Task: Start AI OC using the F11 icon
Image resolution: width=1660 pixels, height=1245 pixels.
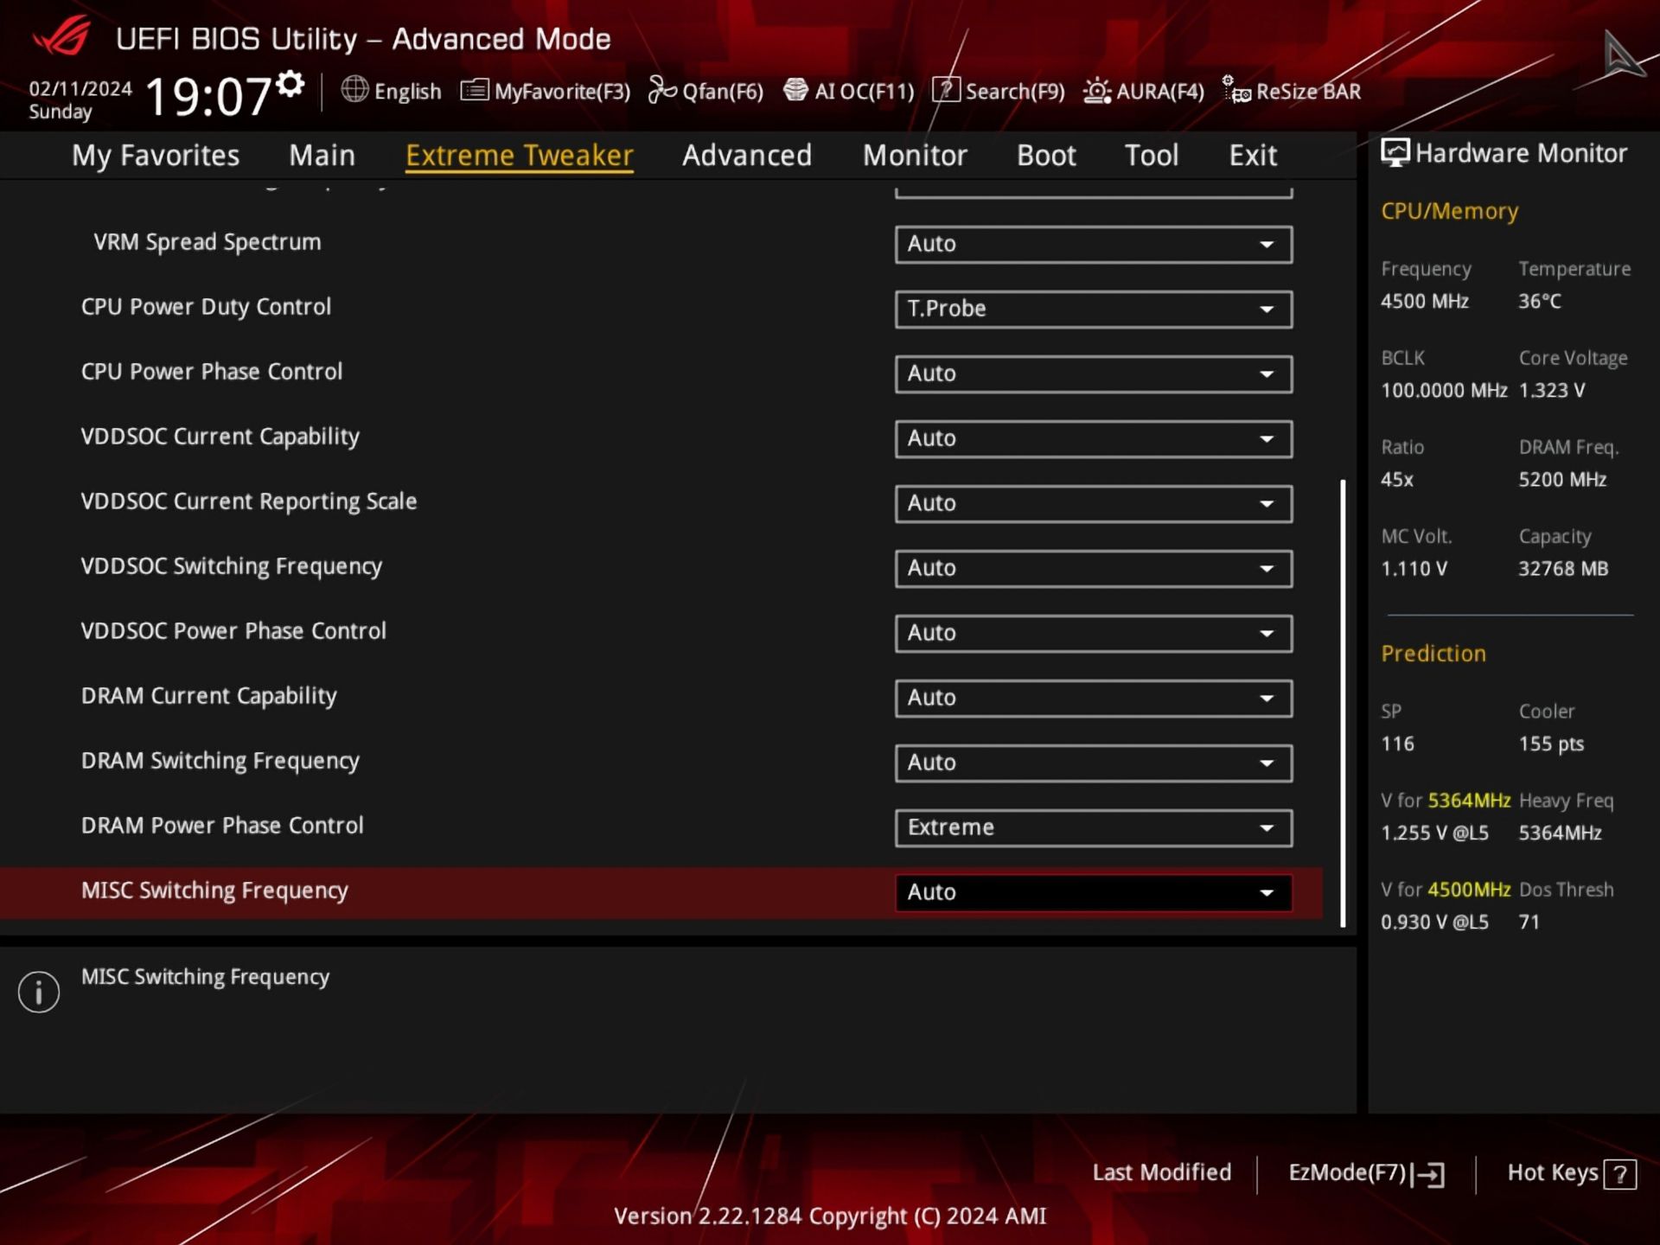Action: coord(795,90)
